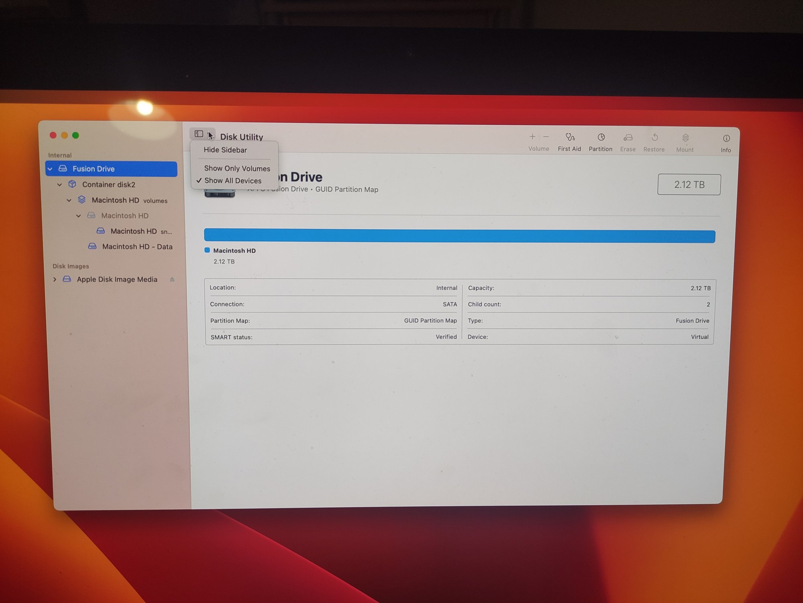
Task: Open the Info inspector icon
Action: [726, 139]
